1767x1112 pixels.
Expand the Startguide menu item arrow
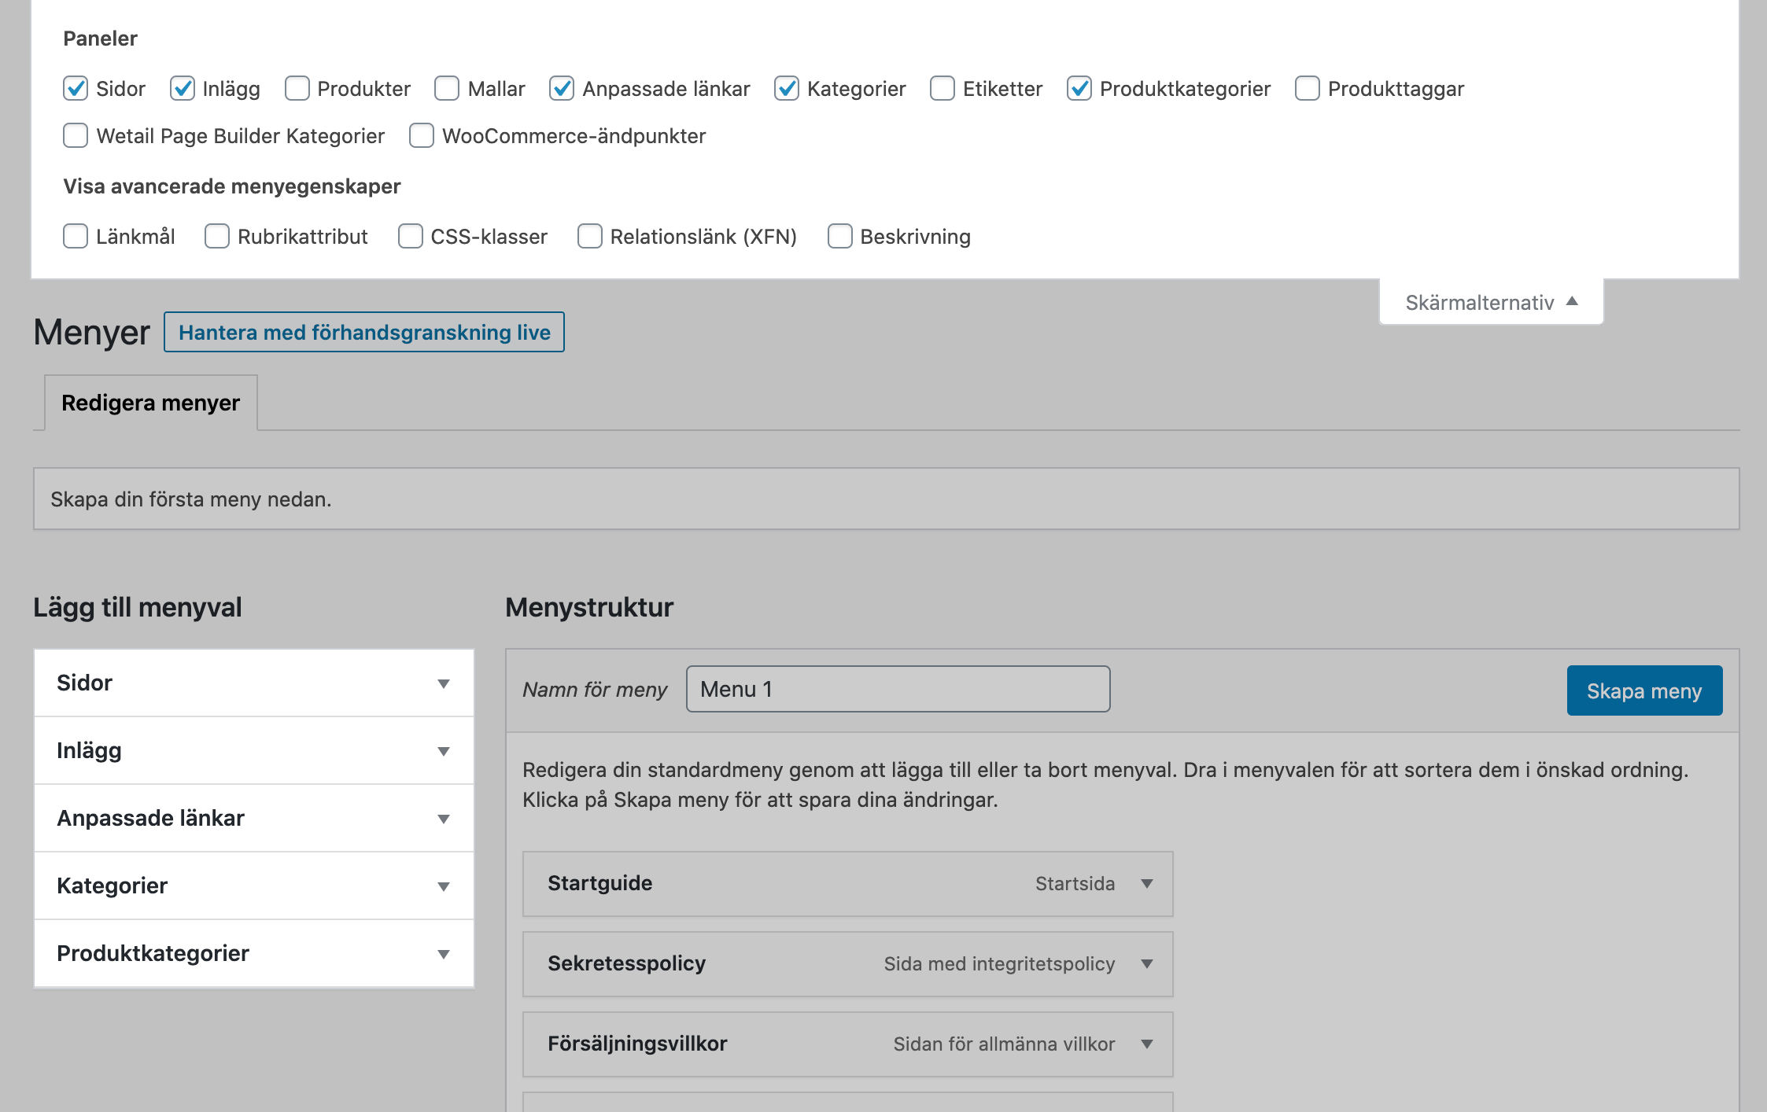click(1147, 884)
